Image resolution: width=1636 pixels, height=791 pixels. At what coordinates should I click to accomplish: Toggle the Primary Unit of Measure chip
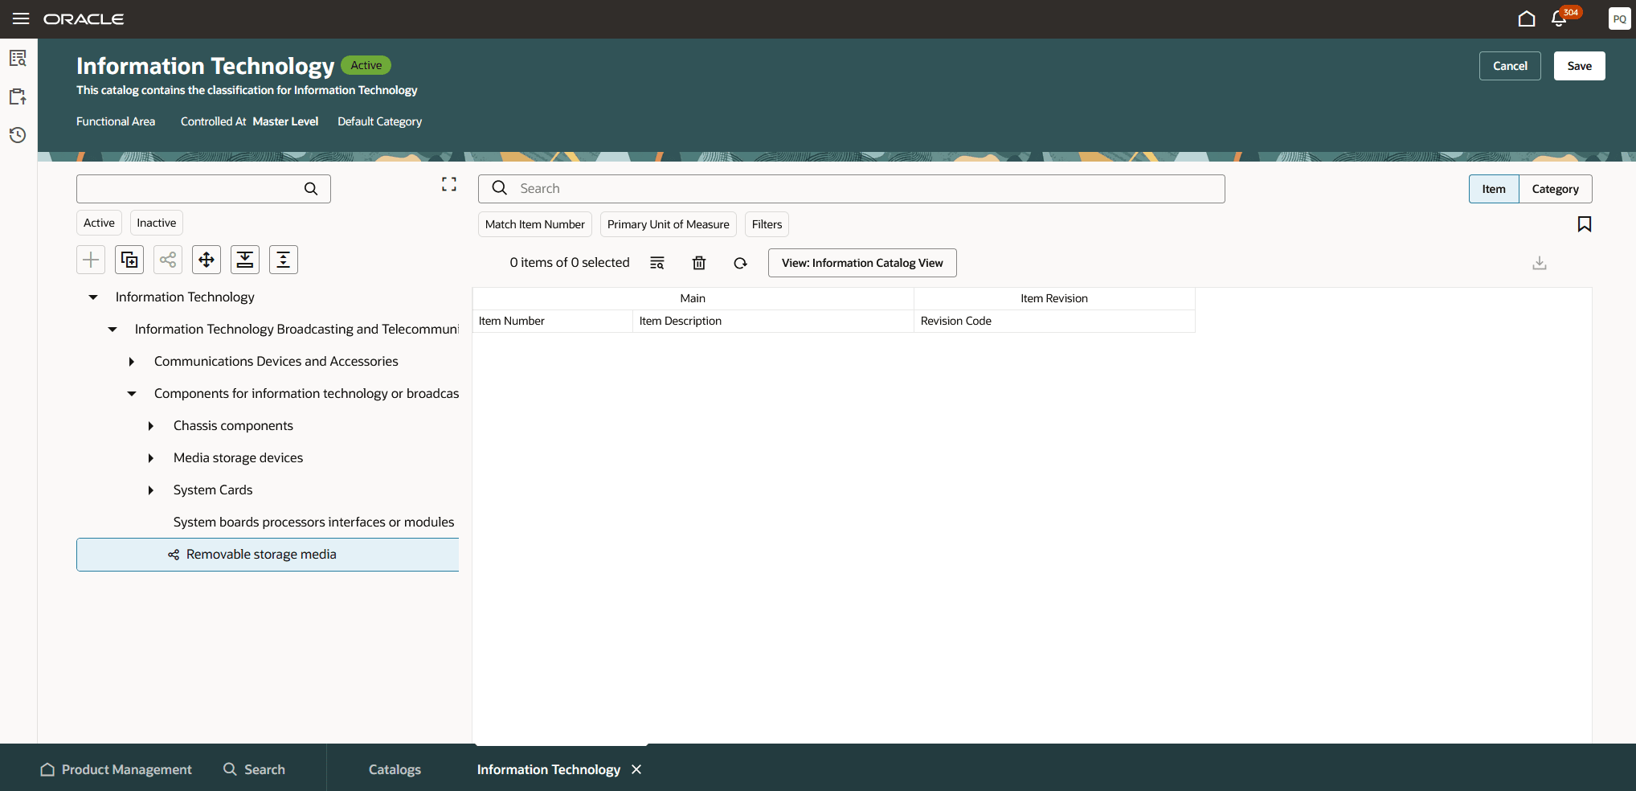[669, 224]
